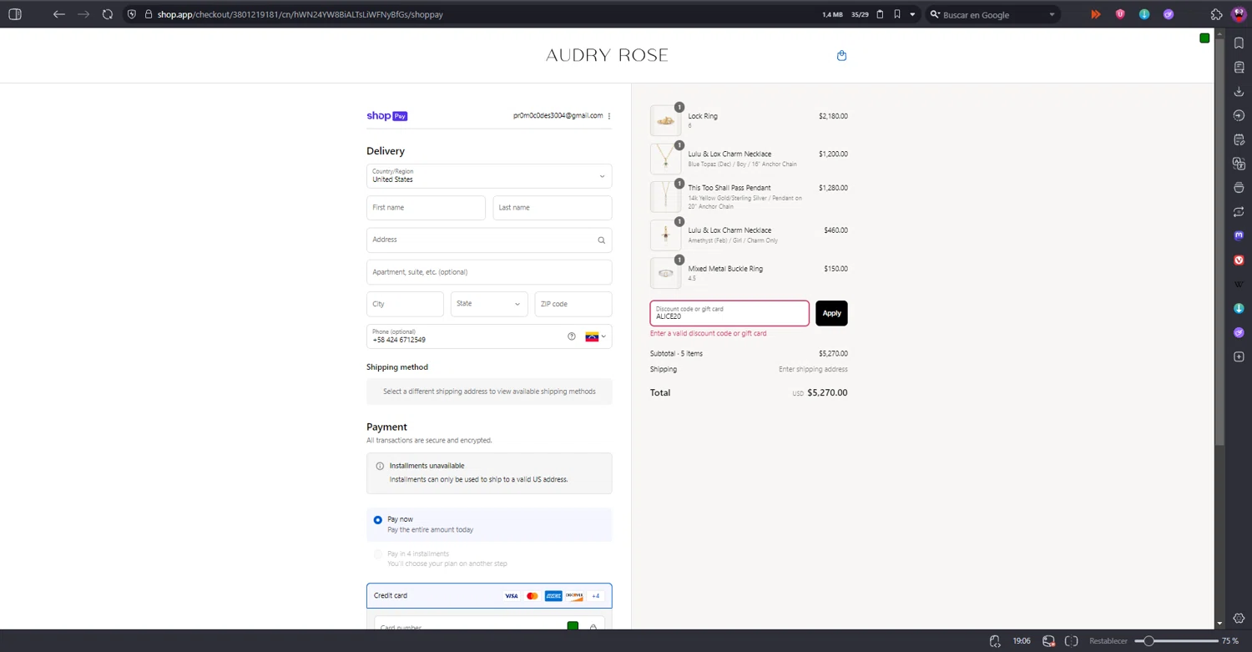1252x652 pixels.
Task: Open the Country/Region dropdown
Action: (489, 176)
